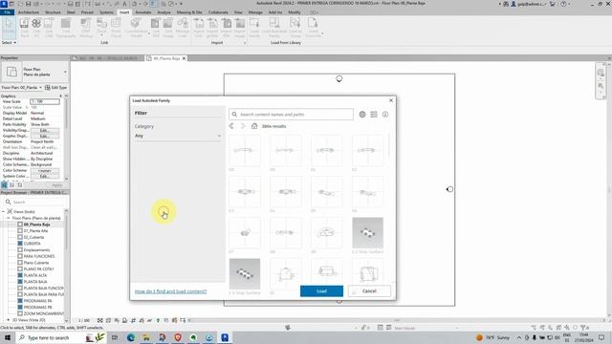Click the Revit icon on the taskbar
The height and width of the screenshot is (344, 612).
tap(225, 337)
